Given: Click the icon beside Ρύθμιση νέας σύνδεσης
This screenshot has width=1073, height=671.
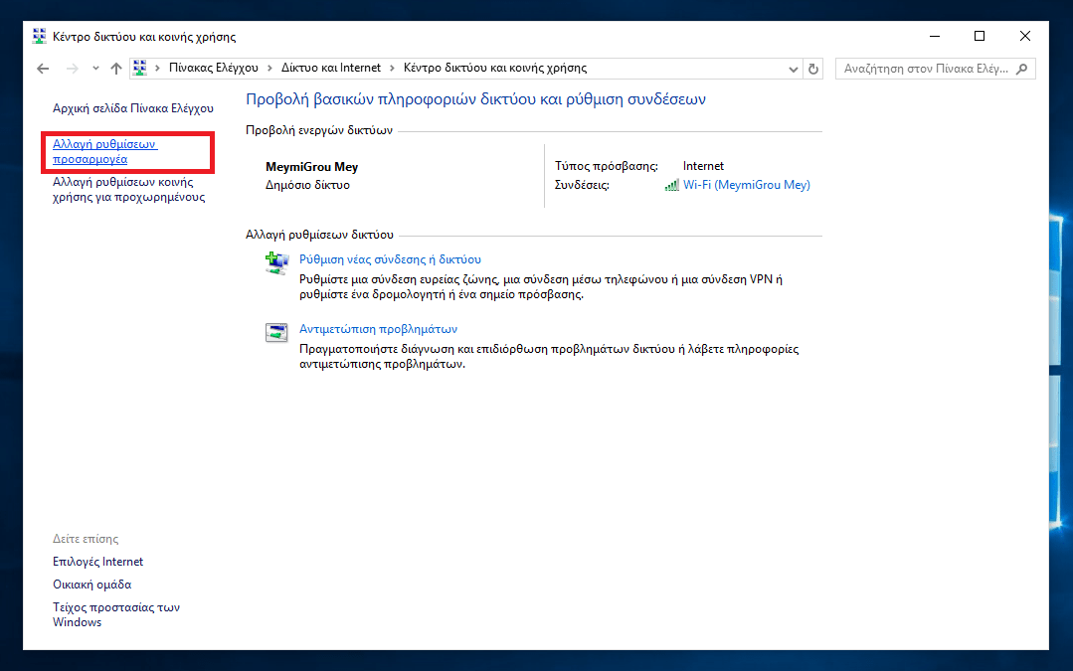Looking at the screenshot, I should tap(275, 263).
